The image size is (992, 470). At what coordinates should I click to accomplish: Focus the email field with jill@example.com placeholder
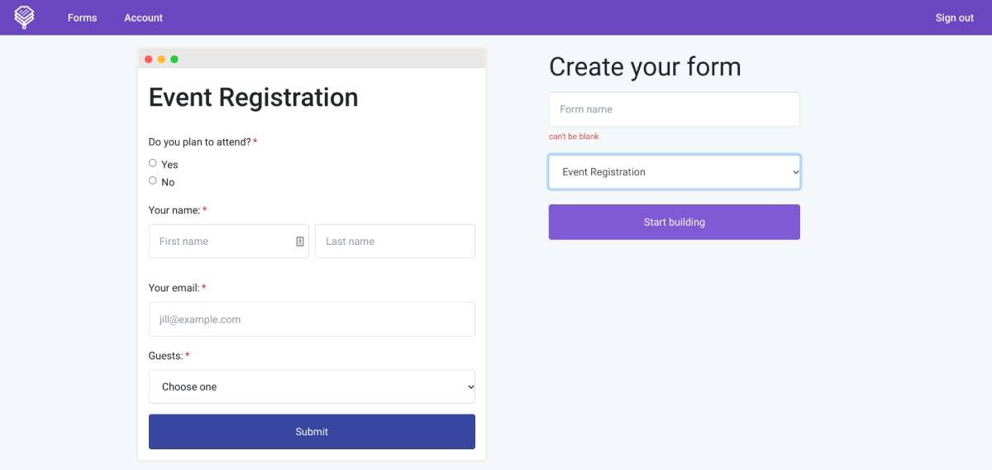[x=312, y=319]
